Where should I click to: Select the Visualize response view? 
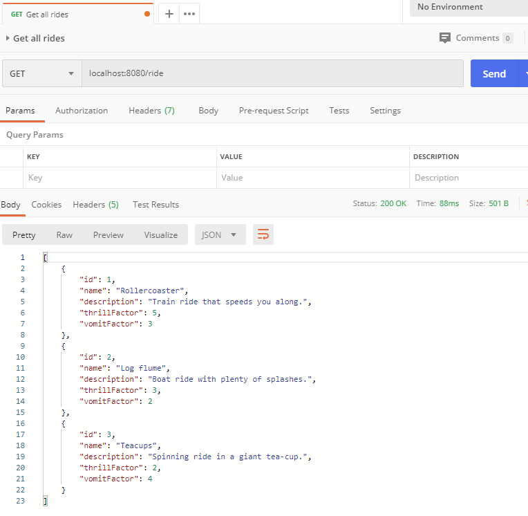pos(160,235)
